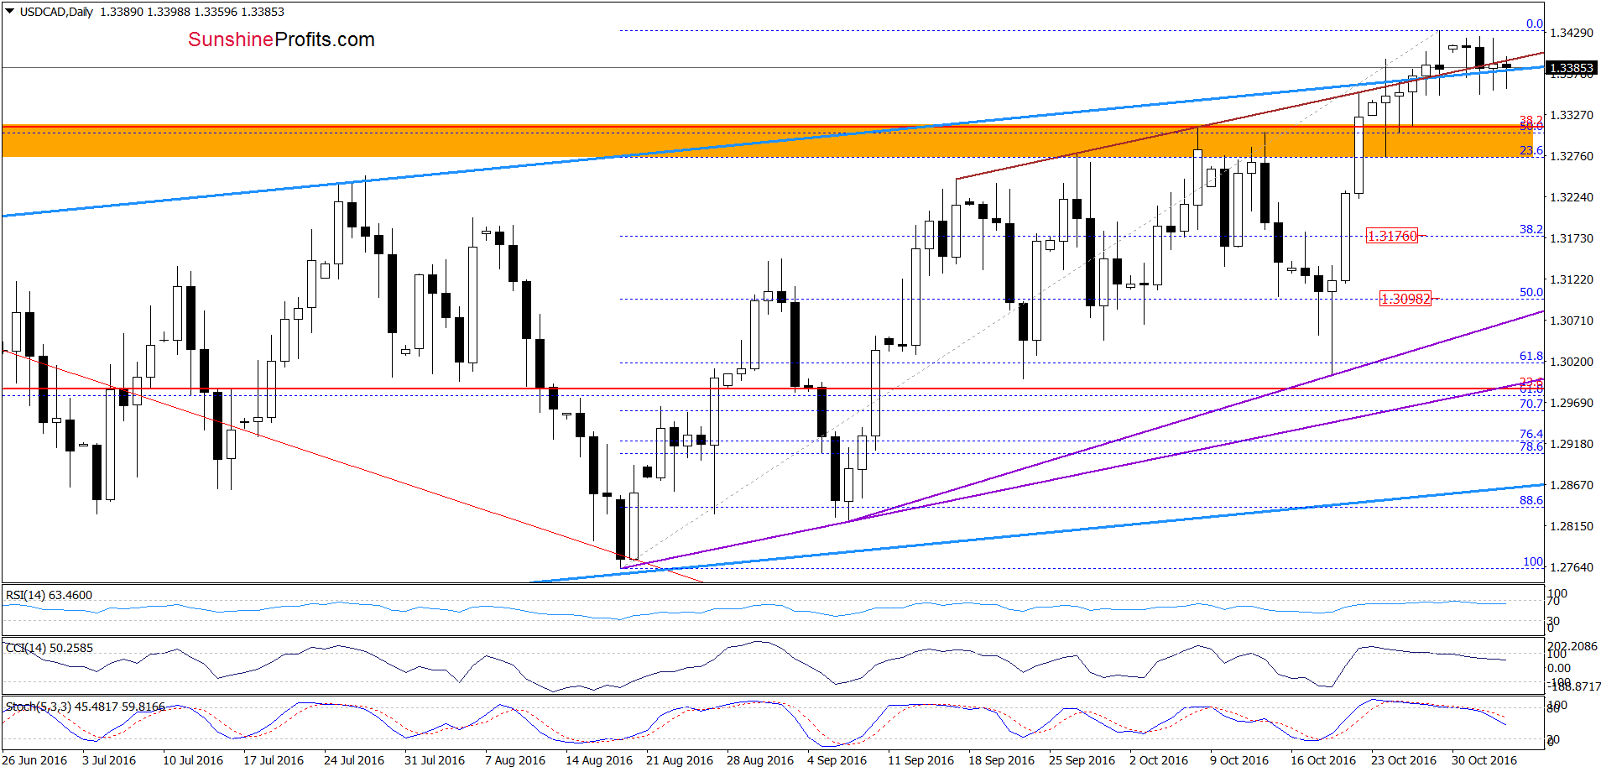Click the blue Fibonacci 50.0 level label

click(1531, 292)
